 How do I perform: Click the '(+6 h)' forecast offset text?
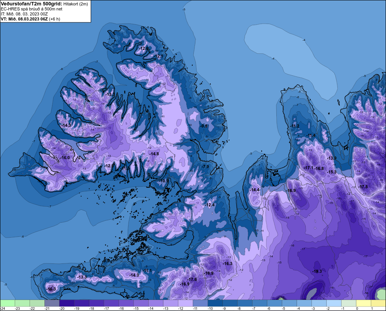coord(54,19)
